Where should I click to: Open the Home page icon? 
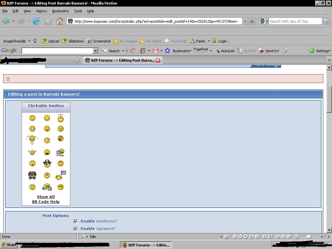pos(60,21)
